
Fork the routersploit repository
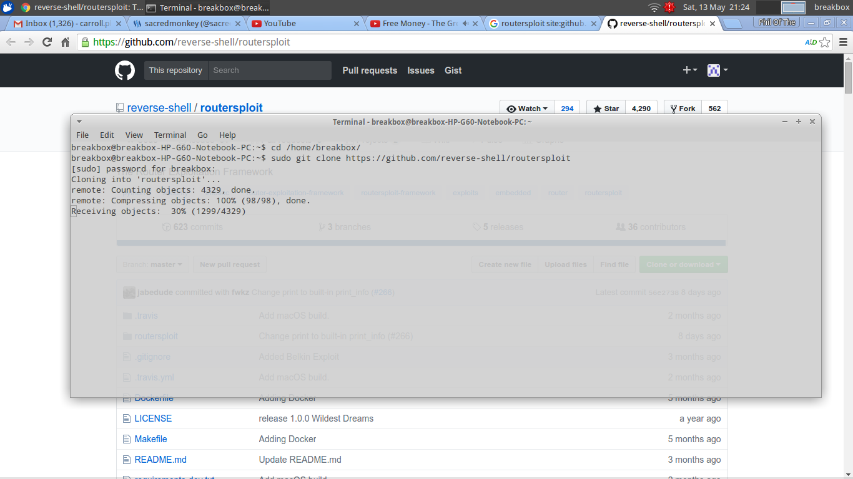(x=683, y=108)
